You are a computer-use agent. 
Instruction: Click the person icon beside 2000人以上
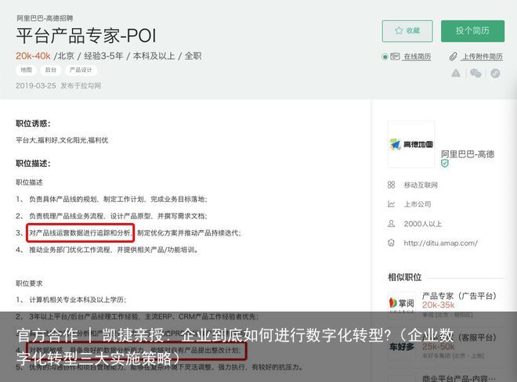(391, 224)
